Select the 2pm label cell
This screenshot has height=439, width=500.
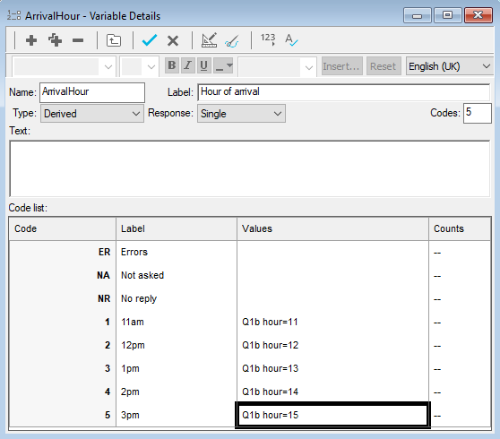pos(177,392)
